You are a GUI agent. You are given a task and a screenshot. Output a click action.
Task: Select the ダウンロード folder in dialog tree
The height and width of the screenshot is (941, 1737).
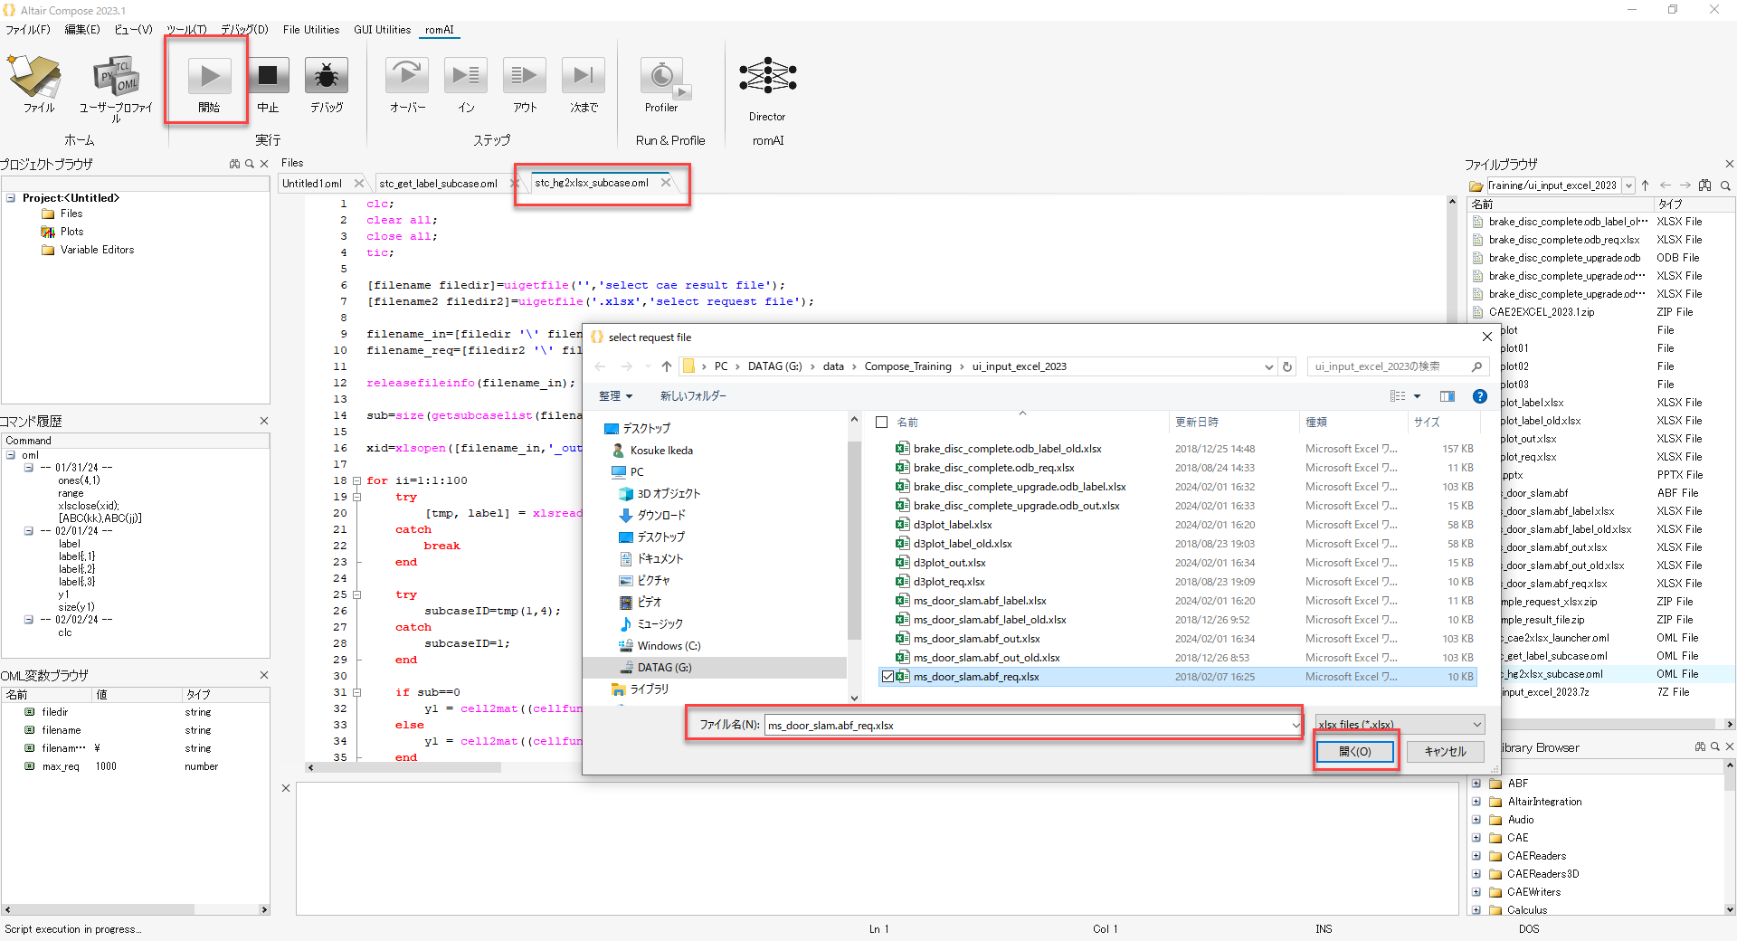[661, 515]
